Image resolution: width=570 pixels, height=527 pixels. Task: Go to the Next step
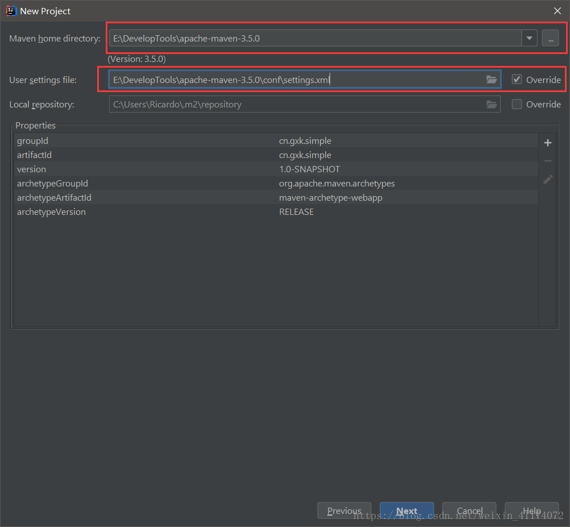(x=406, y=511)
